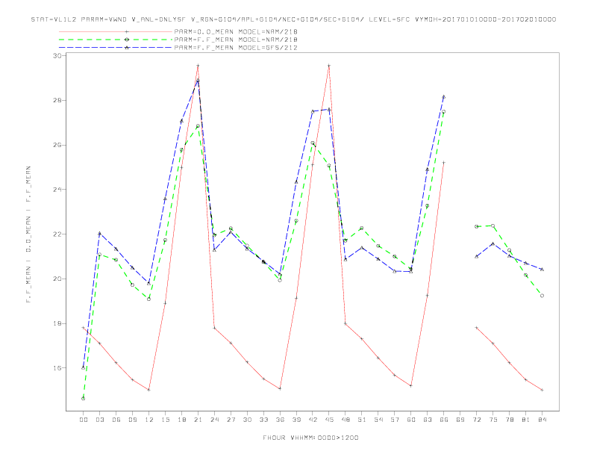Click the 00 forecast hour tick label
Viewport: 591px width, 457px height.
tap(84, 420)
